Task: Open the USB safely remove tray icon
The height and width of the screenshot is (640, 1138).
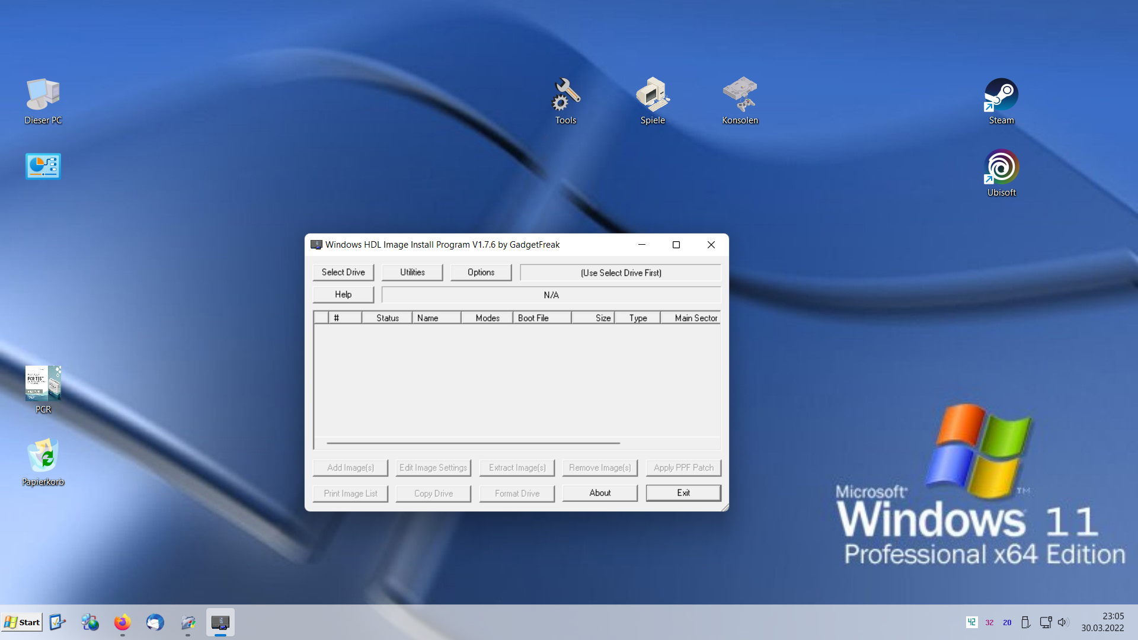Action: [x=1025, y=622]
